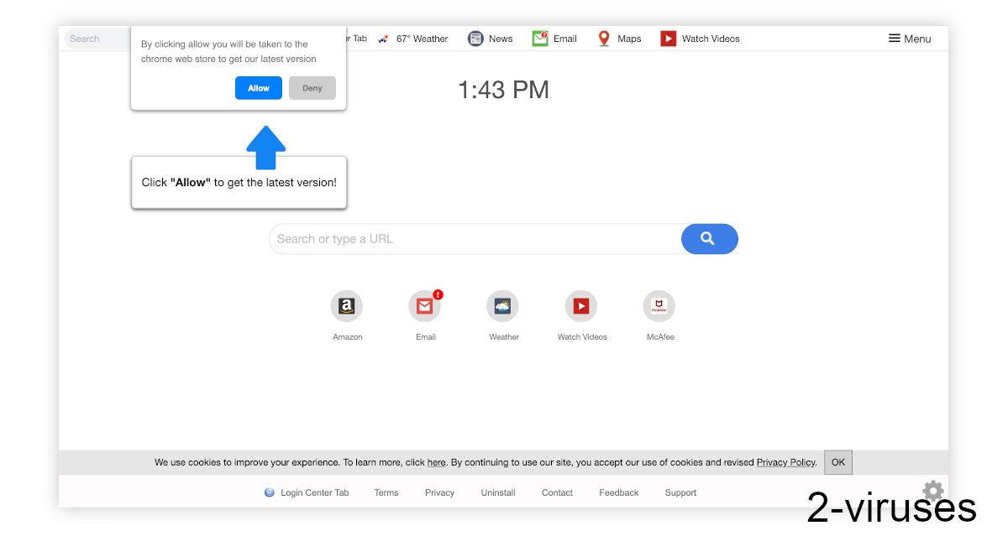Open the Menu in the top right
1008x536 pixels.
pos(910,38)
